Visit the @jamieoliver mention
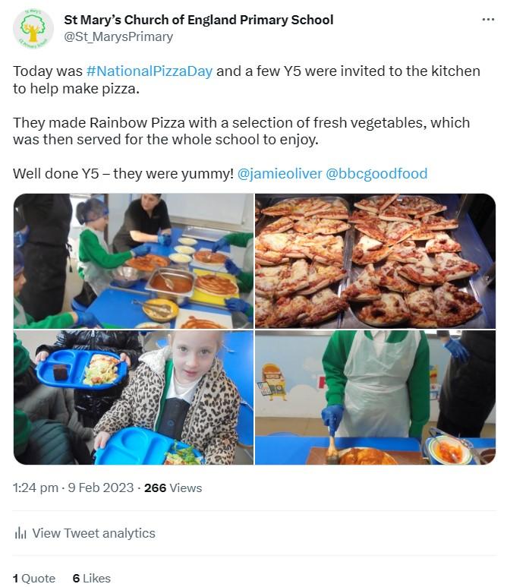 pyautogui.click(x=278, y=174)
